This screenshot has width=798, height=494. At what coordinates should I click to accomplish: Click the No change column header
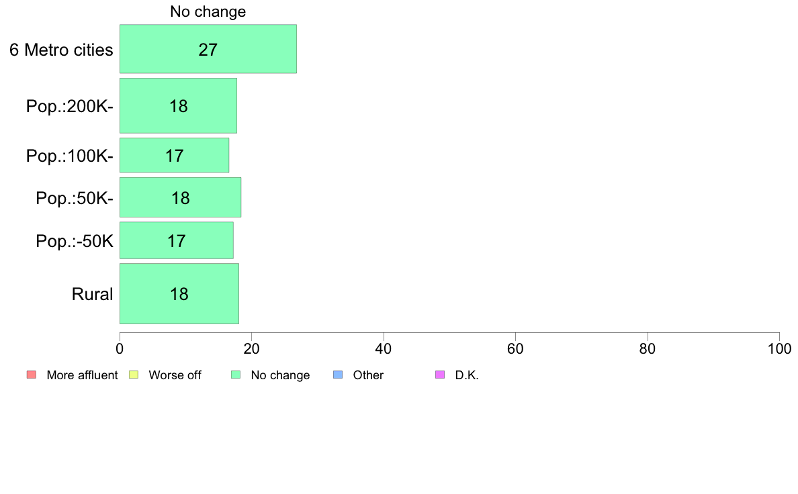tap(208, 11)
